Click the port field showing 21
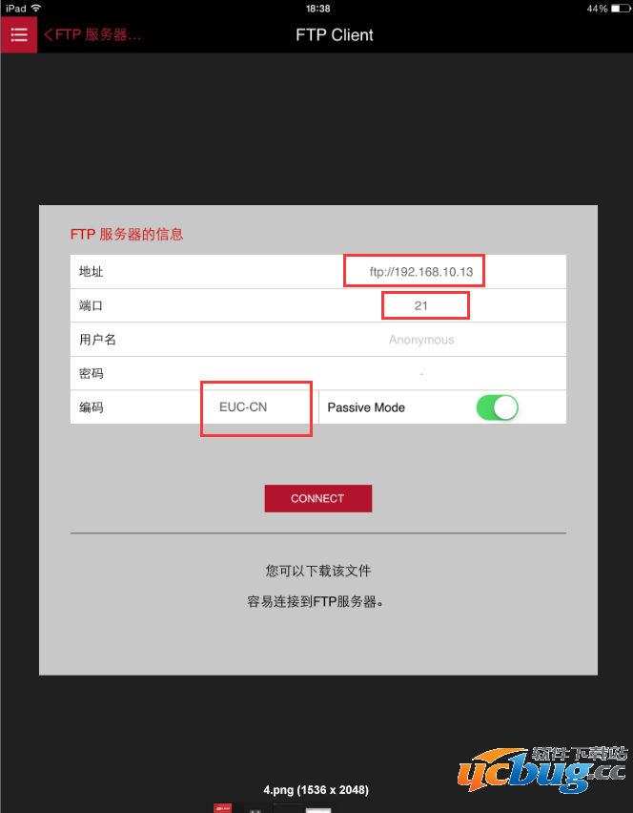Viewport: 633px width, 813px height. [421, 305]
